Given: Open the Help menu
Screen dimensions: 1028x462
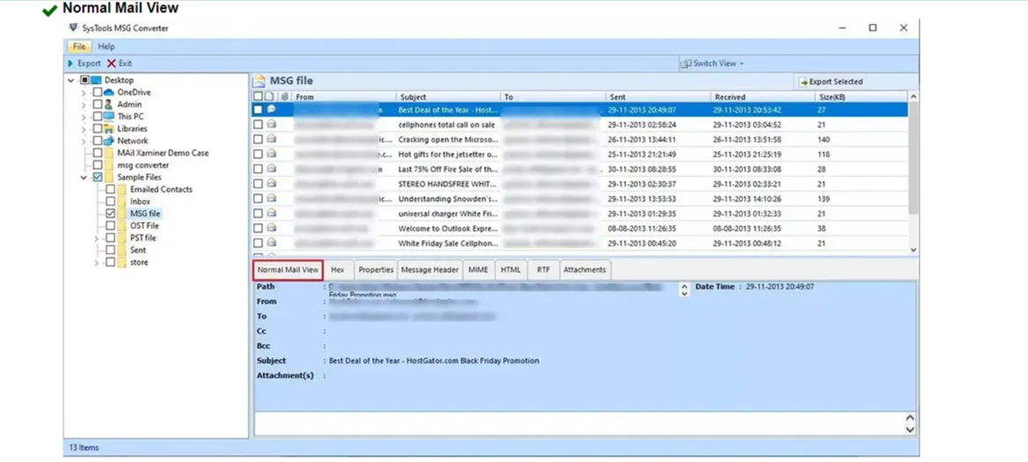Looking at the screenshot, I should point(106,47).
